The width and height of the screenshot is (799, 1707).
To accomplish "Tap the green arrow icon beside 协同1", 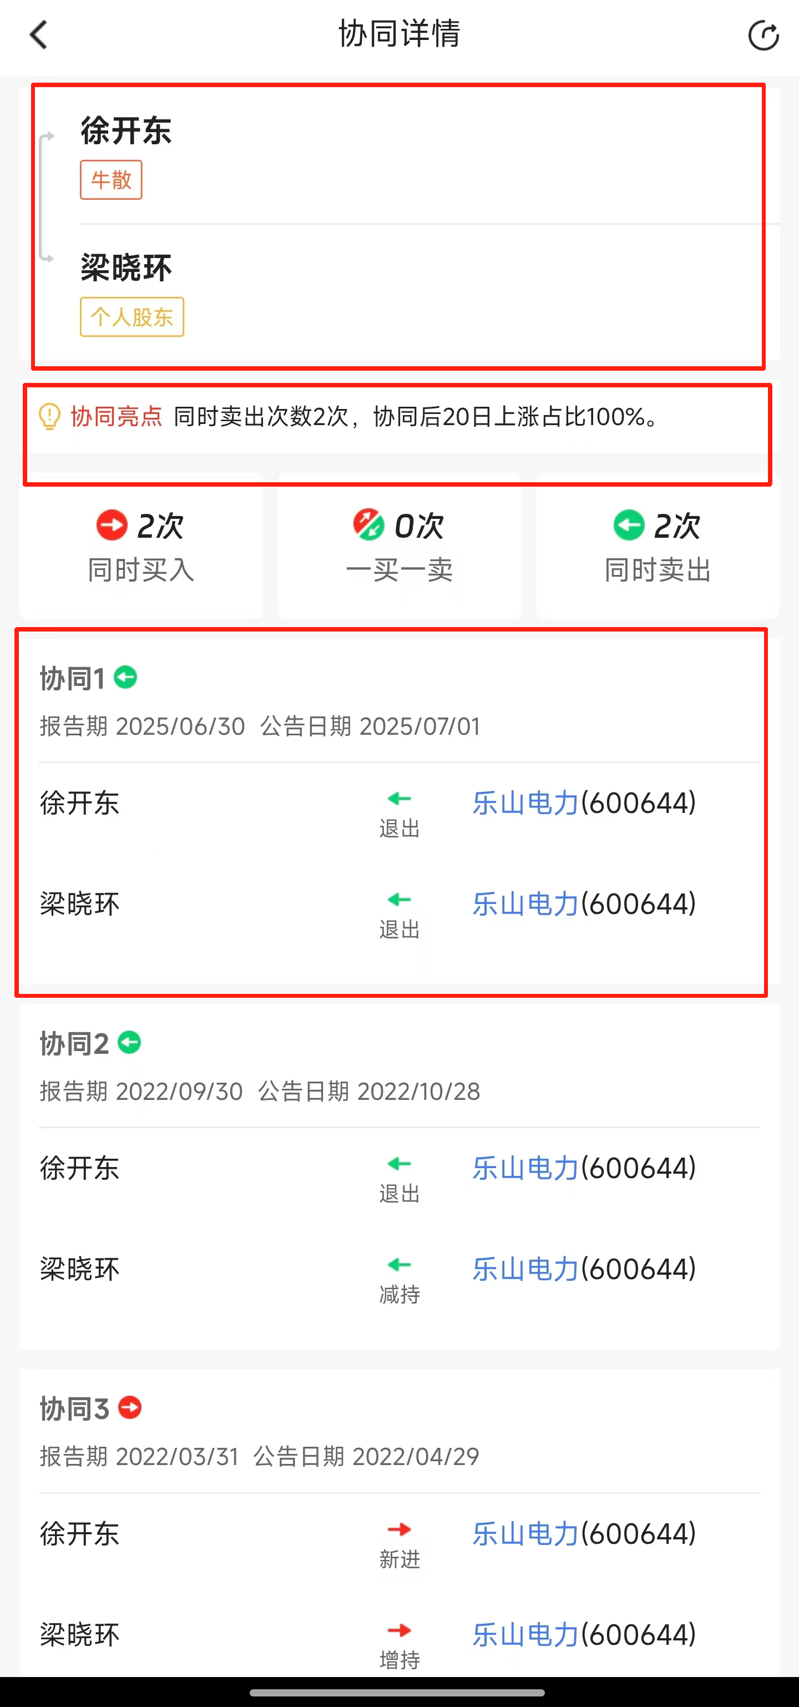I will [x=125, y=677].
